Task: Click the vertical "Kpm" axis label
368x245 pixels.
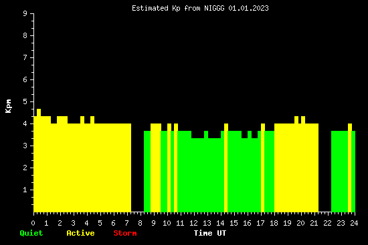Action: tap(8, 106)
